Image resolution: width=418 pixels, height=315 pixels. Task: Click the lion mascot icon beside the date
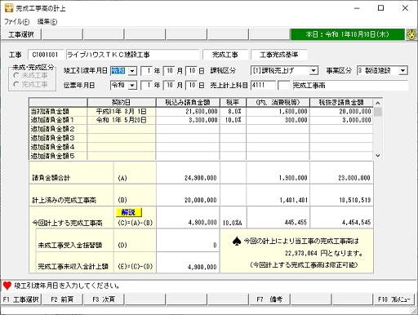411,34
